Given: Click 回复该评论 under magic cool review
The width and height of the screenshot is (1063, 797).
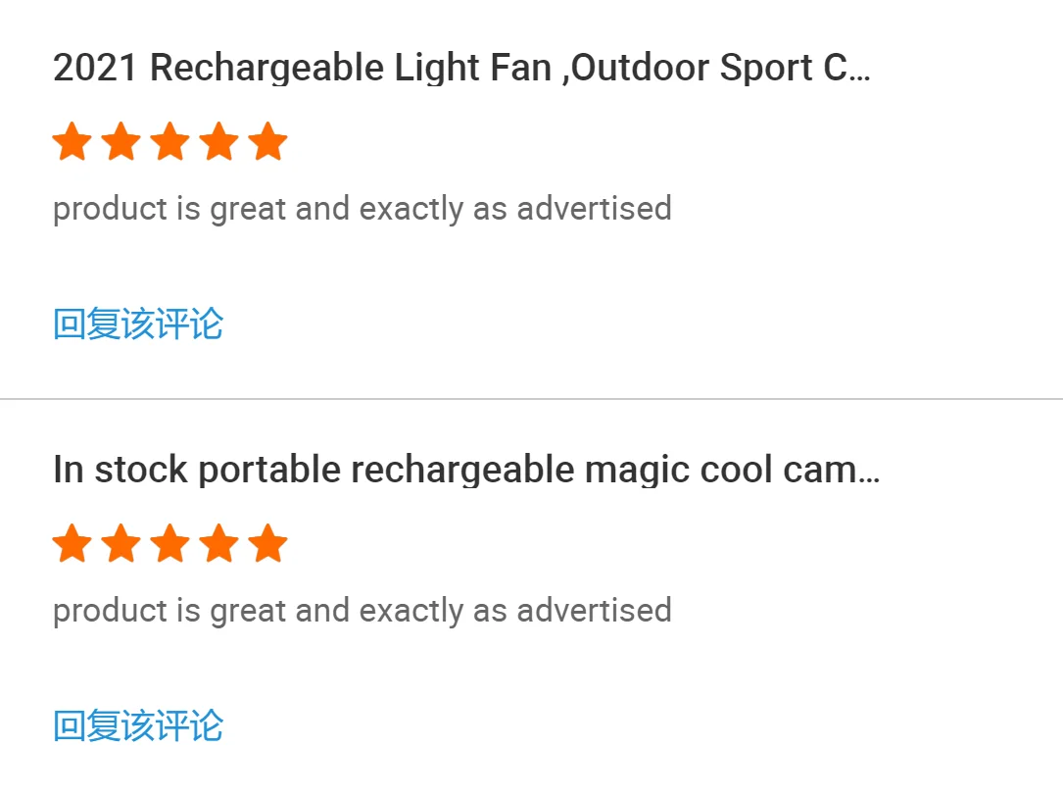Looking at the screenshot, I should point(138,725).
